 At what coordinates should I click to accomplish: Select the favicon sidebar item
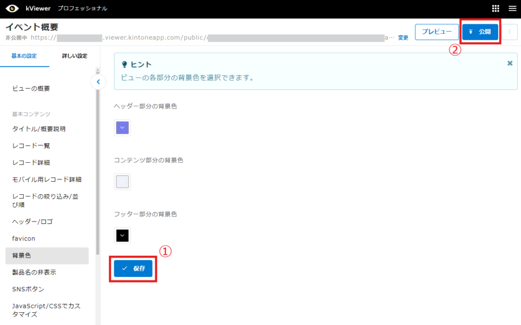pos(24,239)
